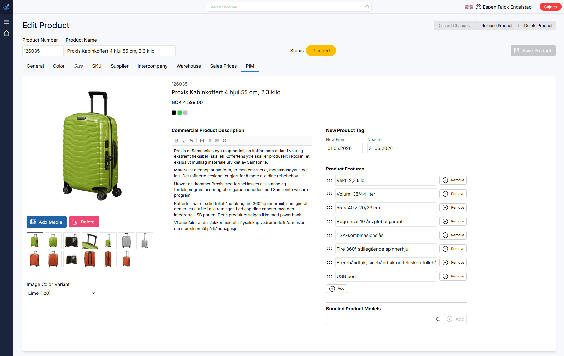
Task: Open the Image Color Variant dropdown
Action: pos(62,293)
